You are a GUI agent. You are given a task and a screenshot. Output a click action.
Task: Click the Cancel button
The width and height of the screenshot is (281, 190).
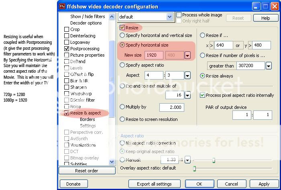point(231,184)
